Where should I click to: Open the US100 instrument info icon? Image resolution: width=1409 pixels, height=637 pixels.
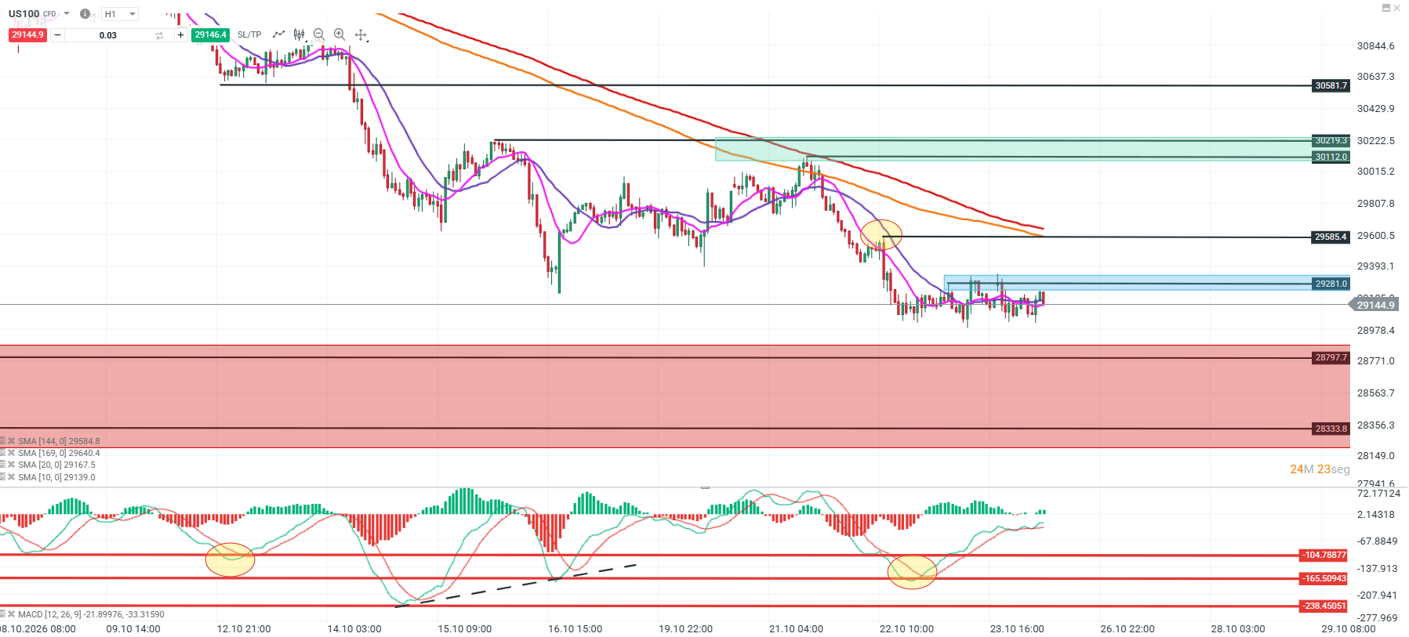85,13
